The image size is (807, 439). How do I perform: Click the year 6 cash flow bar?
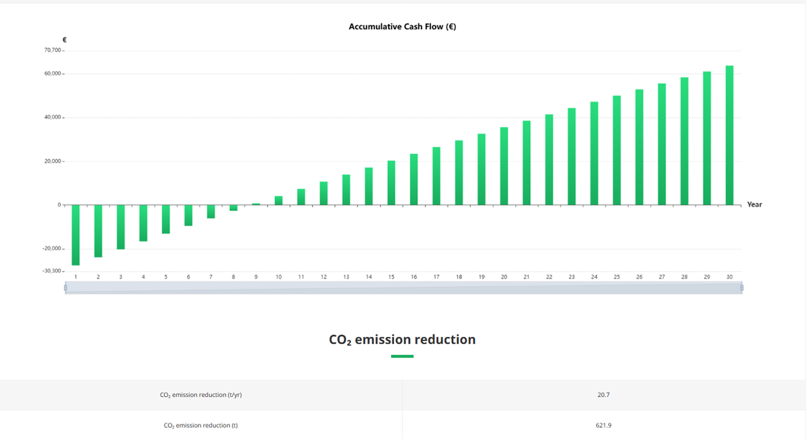[189, 216]
